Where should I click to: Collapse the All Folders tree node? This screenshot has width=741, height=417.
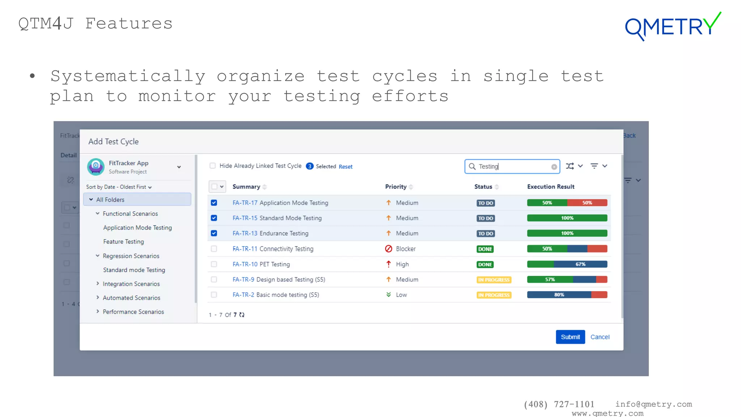(91, 199)
